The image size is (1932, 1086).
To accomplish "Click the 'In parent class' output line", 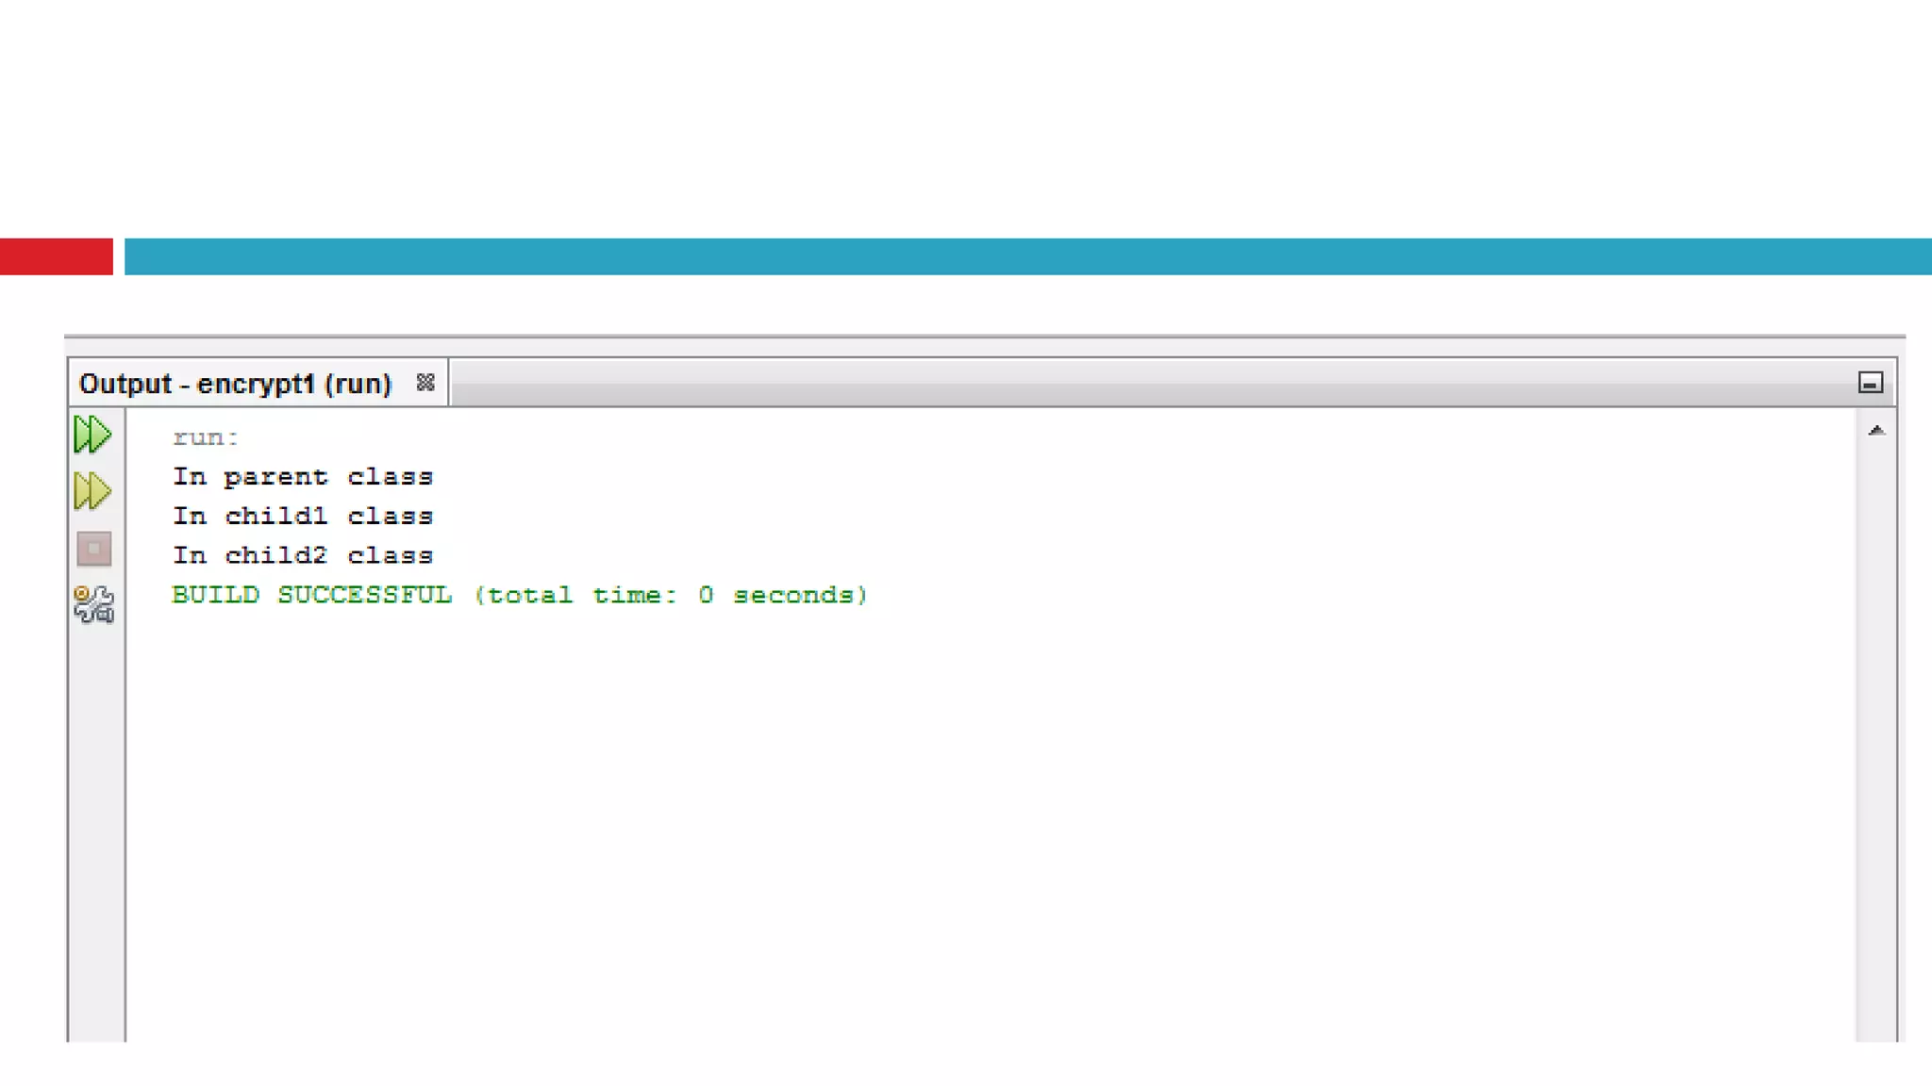I will point(303,477).
